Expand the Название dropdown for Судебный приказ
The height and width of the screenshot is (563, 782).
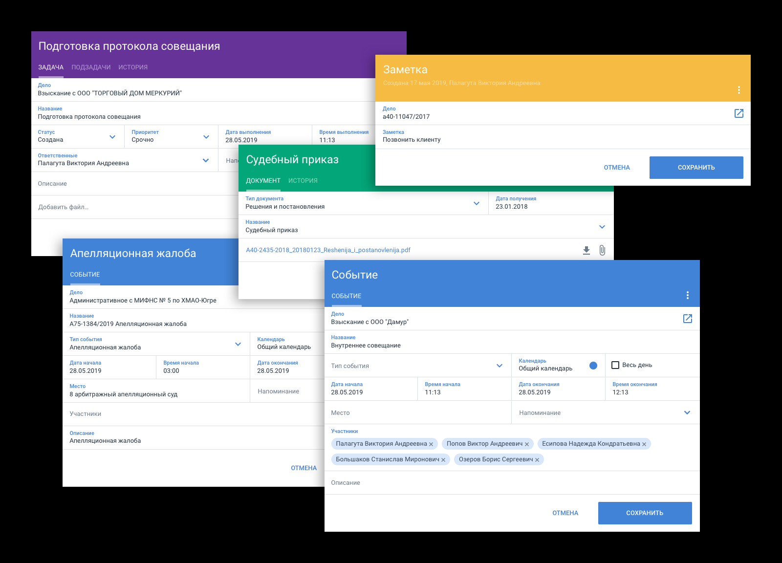pos(602,227)
